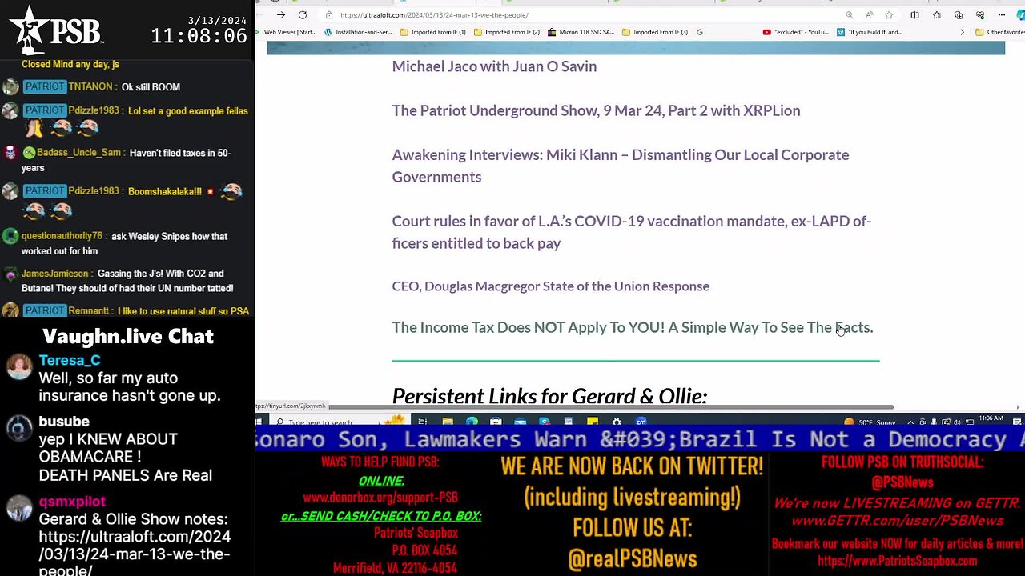
Task: Open The Patriot Underground Show link
Action: [x=596, y=110]
